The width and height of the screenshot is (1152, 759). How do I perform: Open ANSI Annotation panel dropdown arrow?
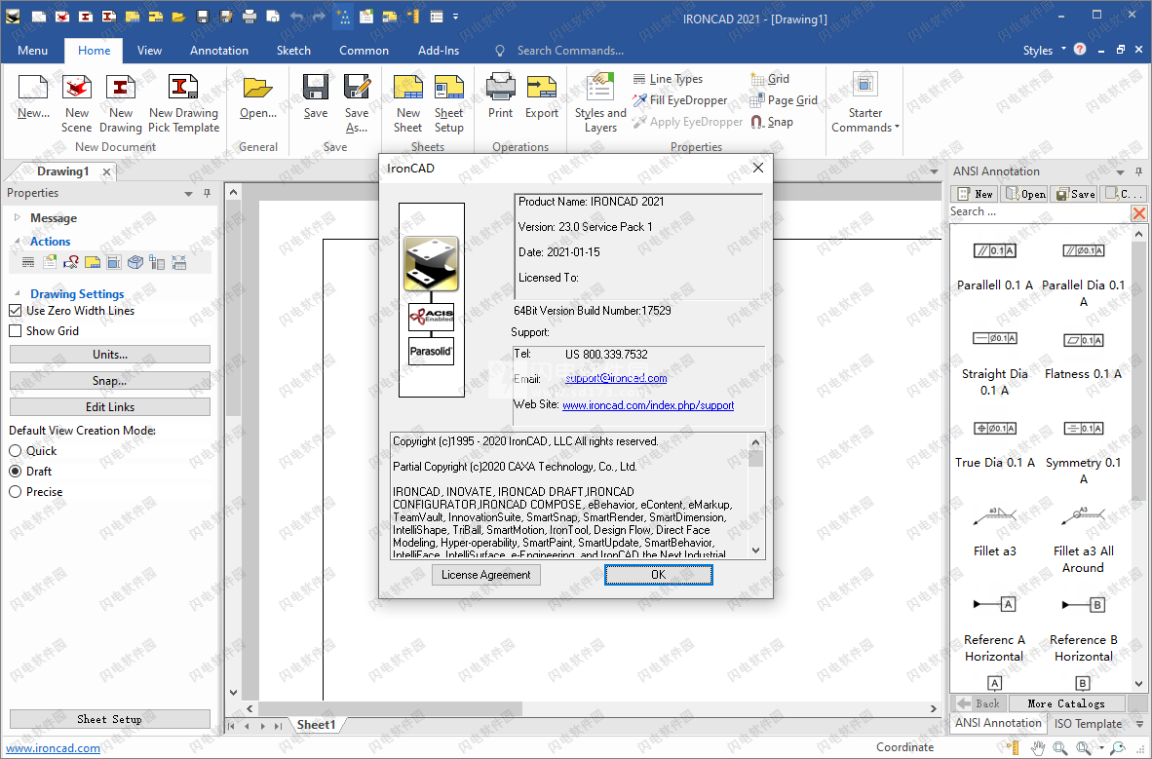[x=1121, y=171]
